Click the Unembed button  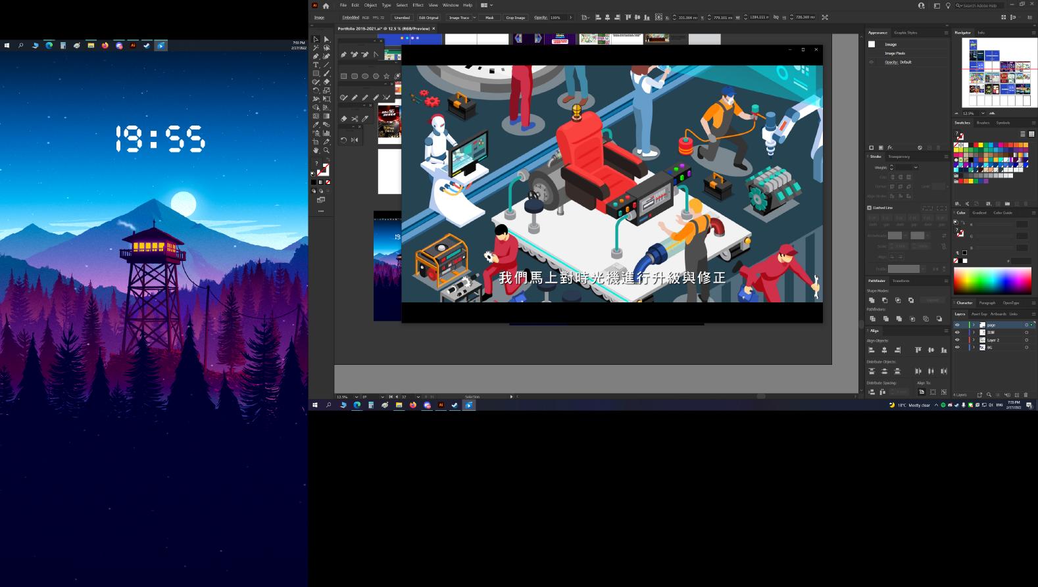click(402, 18)
